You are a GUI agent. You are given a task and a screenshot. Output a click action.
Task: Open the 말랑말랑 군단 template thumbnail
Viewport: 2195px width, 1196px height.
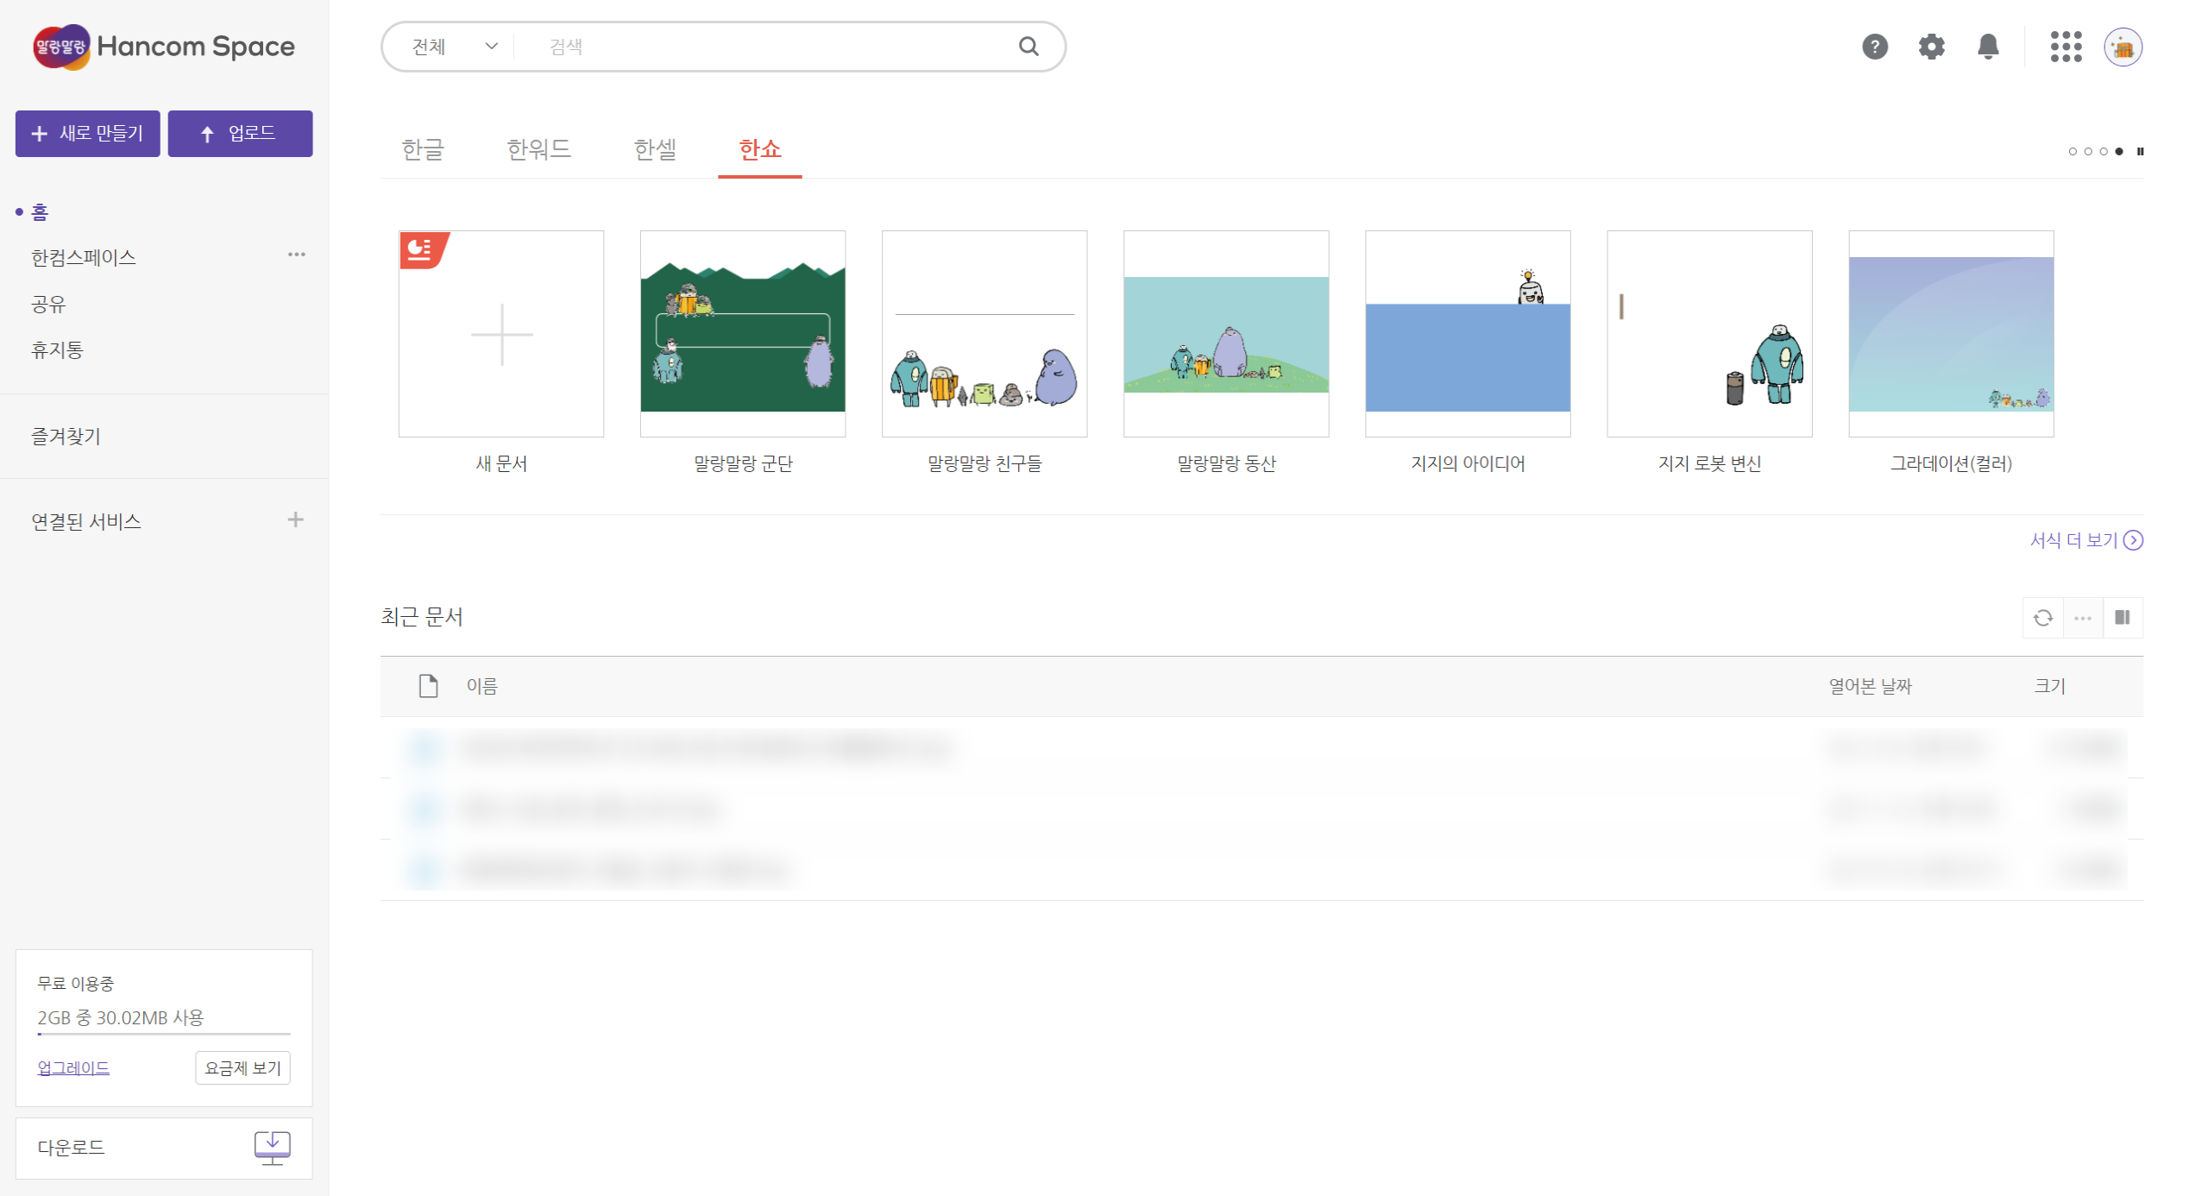tap(742, 333)
